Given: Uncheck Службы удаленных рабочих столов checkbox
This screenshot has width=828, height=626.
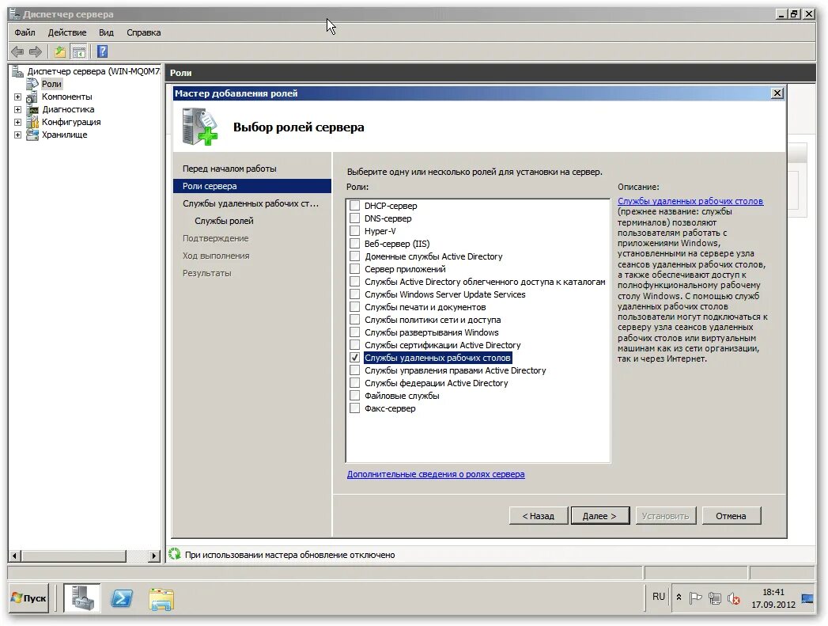Looking at the screenshot, I should [355, 358].
